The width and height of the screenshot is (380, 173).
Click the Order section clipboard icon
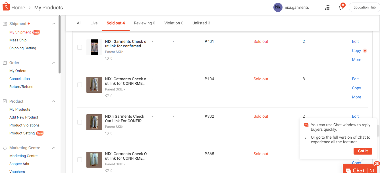click(5, 63)
